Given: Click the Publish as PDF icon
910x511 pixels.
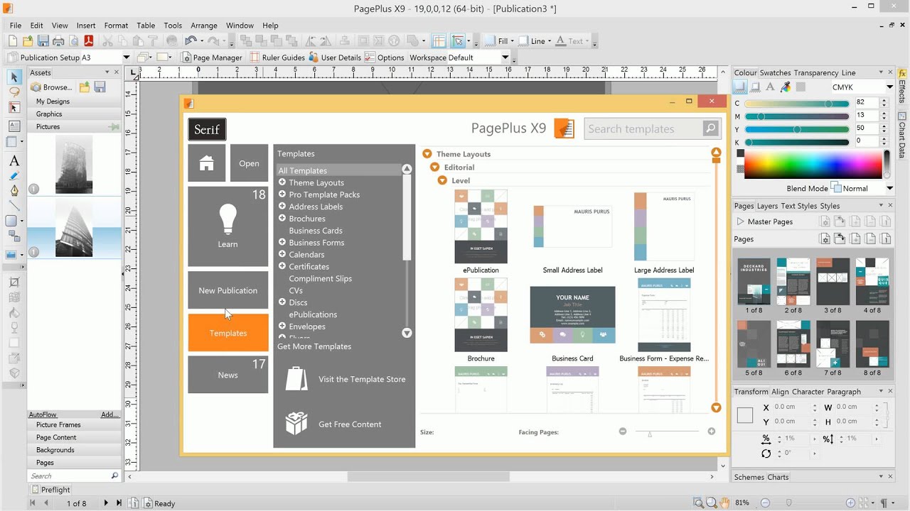Looking at the screenshot, I should point(89,41).
